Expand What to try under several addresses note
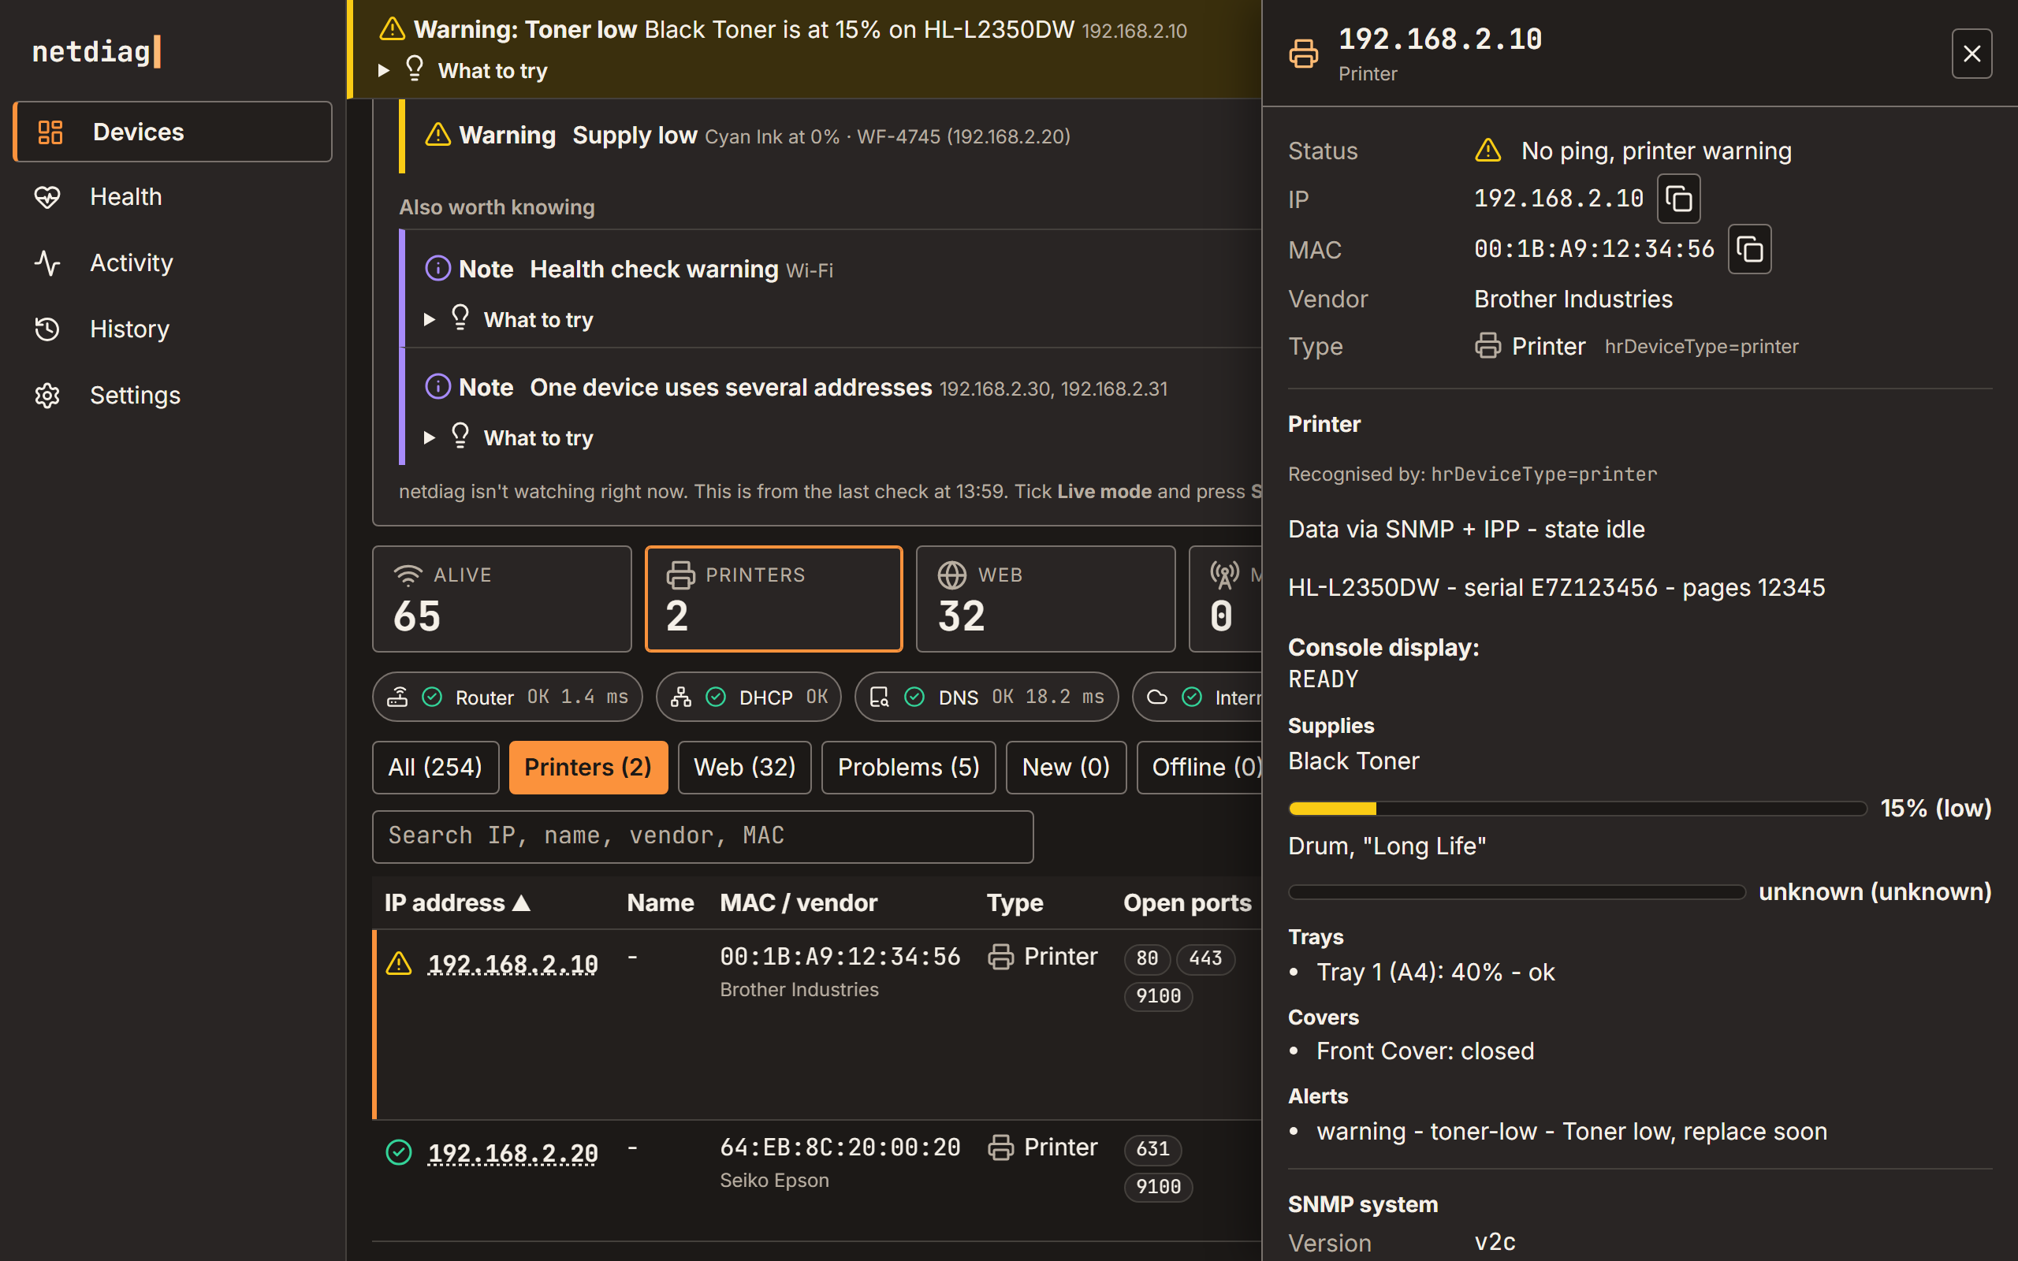Viewport: 2018px width, 1261px height. pos(509,438)
